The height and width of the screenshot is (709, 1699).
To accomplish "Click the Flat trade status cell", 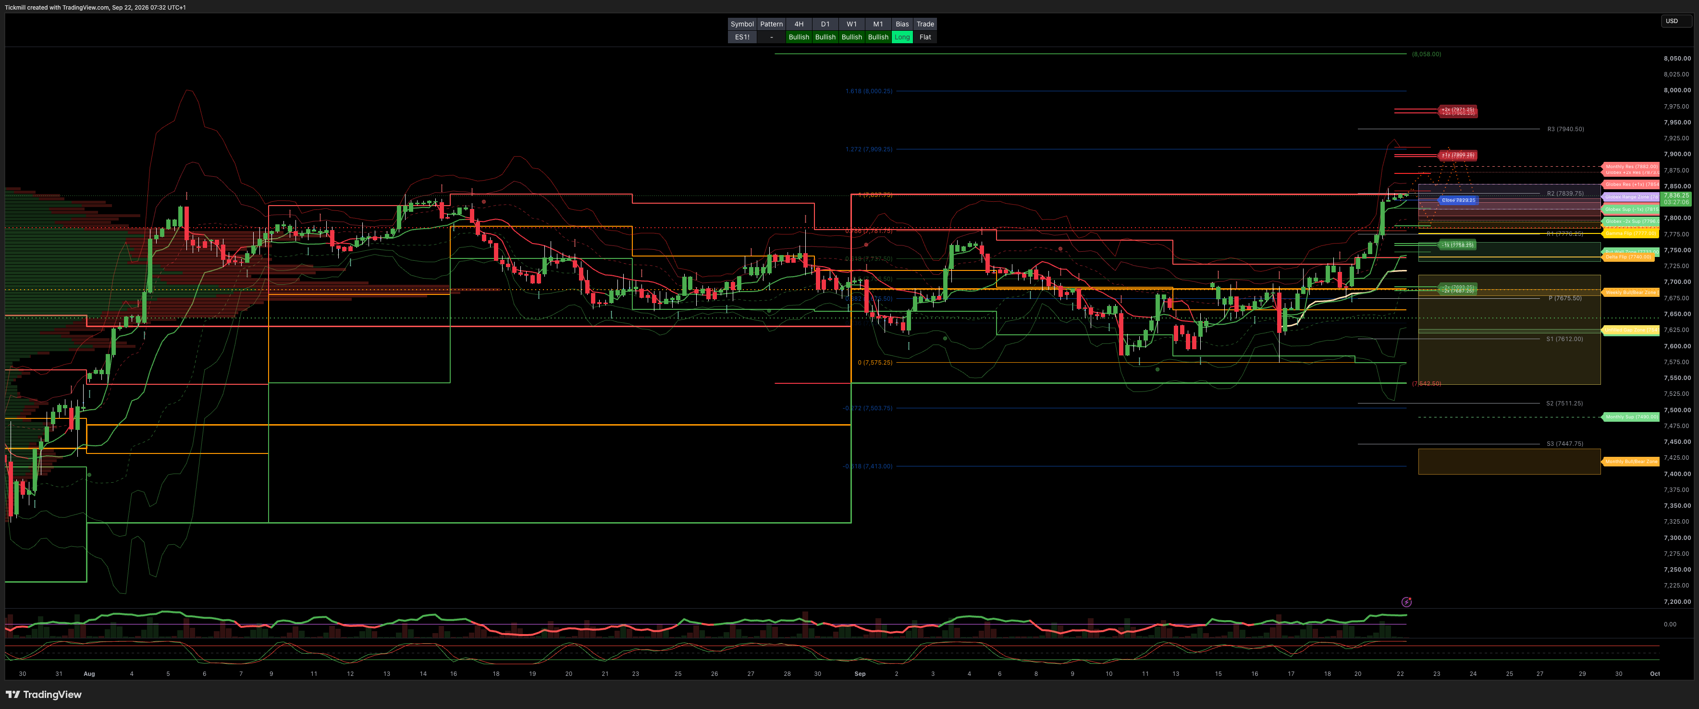I will click(924, 37).
